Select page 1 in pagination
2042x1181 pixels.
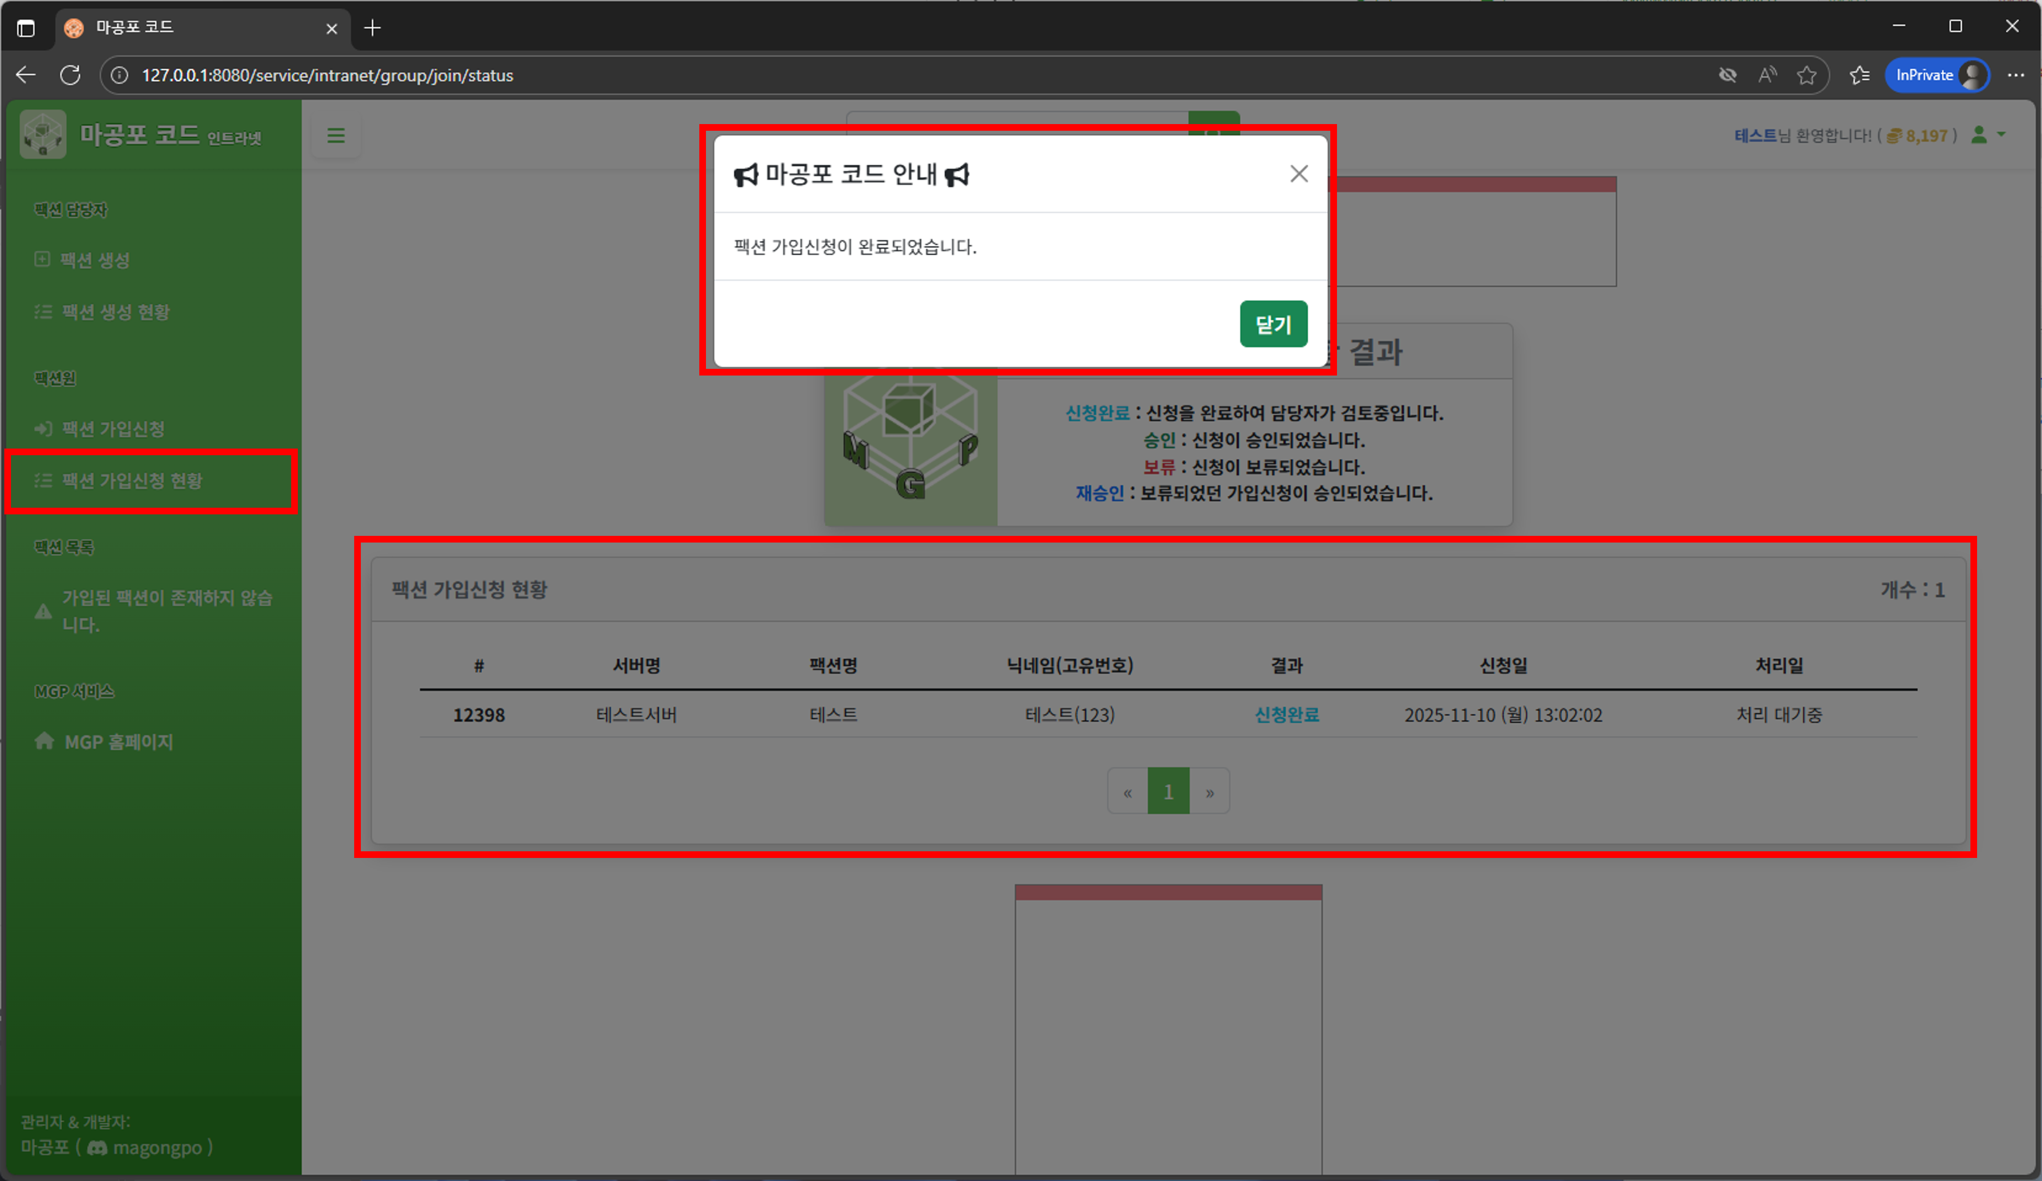coord(1168,792)
